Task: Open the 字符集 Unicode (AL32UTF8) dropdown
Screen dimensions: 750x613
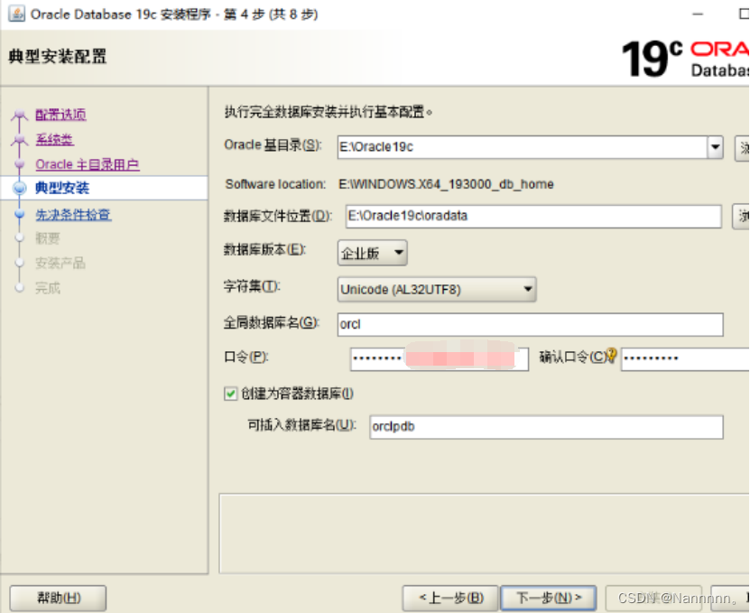Action: (437, 289)
